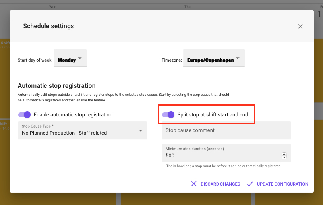Open the Timezone dropdown

(214, 58)
